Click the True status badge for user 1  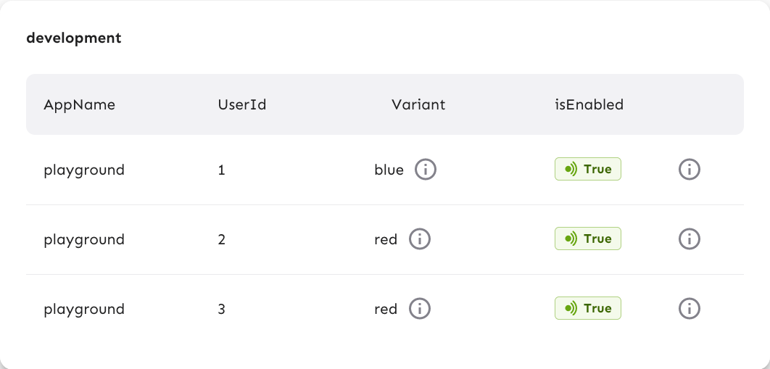(588, 170)
